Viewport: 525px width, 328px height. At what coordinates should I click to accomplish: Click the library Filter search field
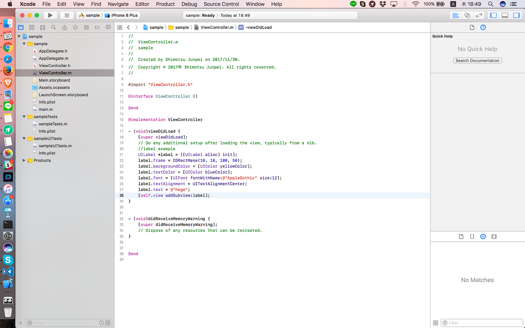(482, 323)
